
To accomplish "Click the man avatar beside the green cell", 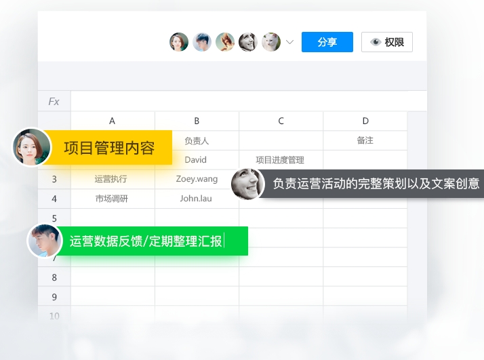I will [x=45, y=241].
